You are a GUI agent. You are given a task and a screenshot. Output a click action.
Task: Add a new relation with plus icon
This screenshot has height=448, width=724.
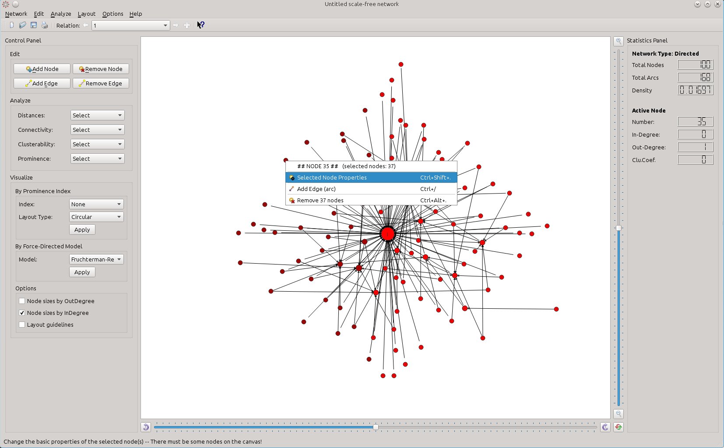[187, 25]
